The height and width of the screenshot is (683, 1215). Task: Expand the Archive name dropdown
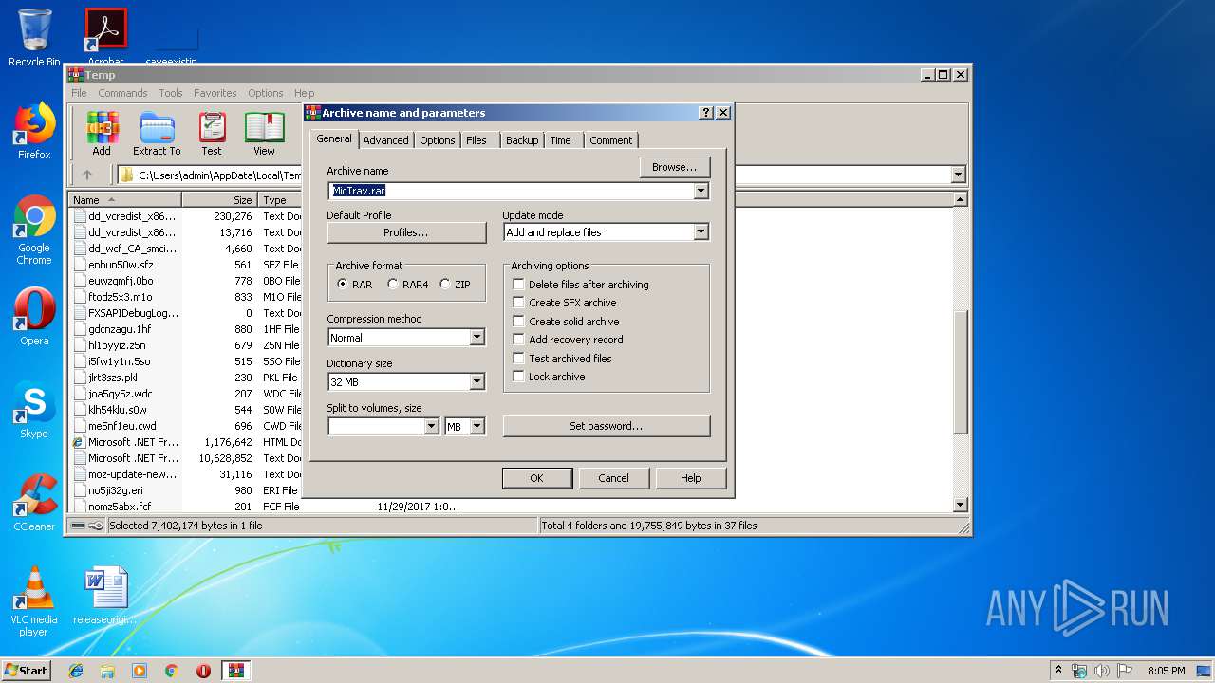tap(701, 191)
